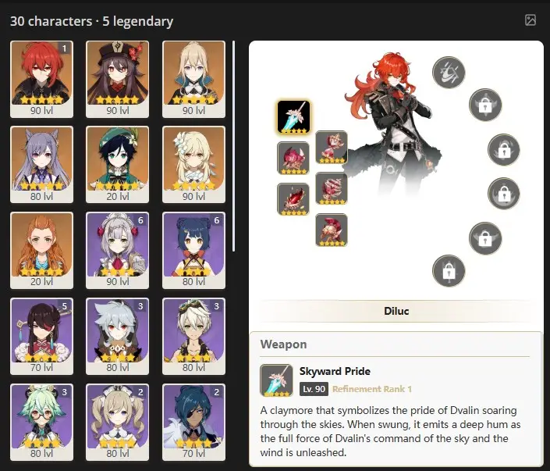
Task: Open the helmet circlet artifact icon
Action: (x=332, y=230)
